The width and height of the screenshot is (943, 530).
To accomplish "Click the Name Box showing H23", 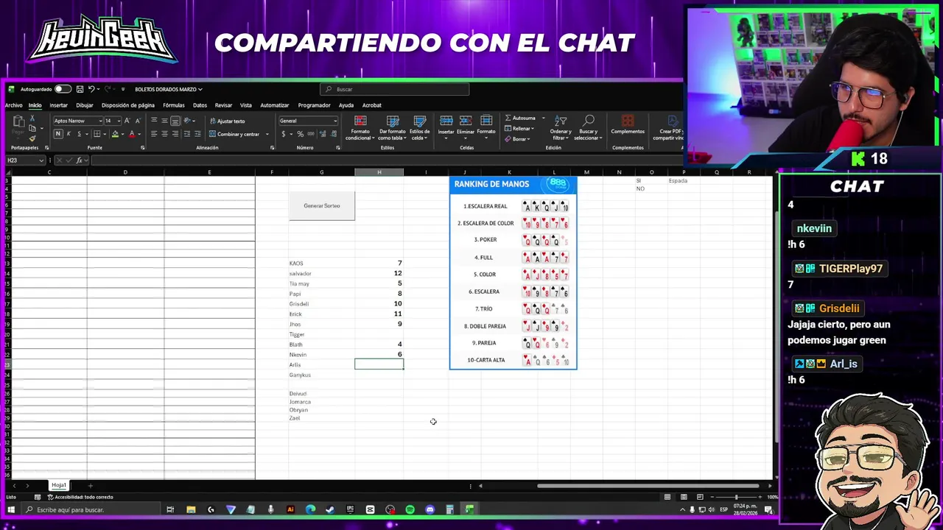I will [x=26, y=160].
